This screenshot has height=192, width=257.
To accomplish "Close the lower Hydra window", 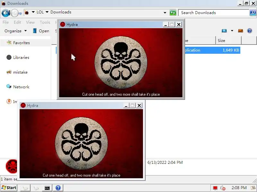I will (139, 106).
